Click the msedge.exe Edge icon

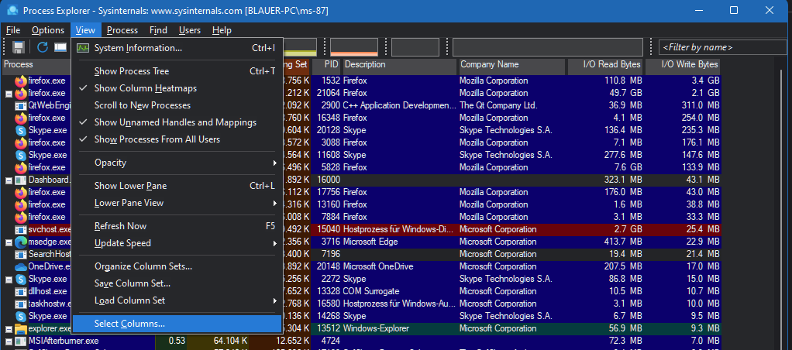[21, 242]
